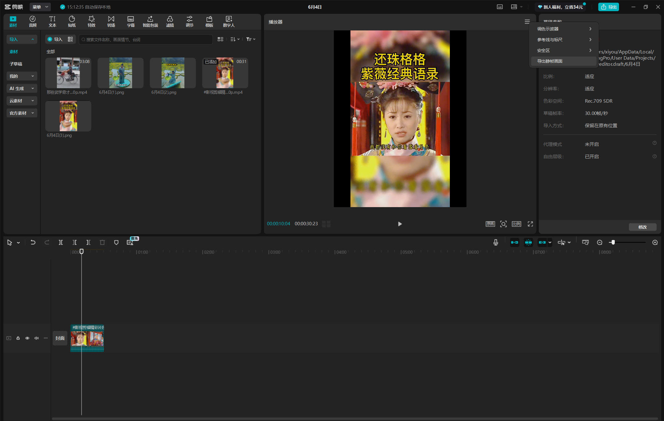Mute the video track audio
664x421 pixels.
37,338
